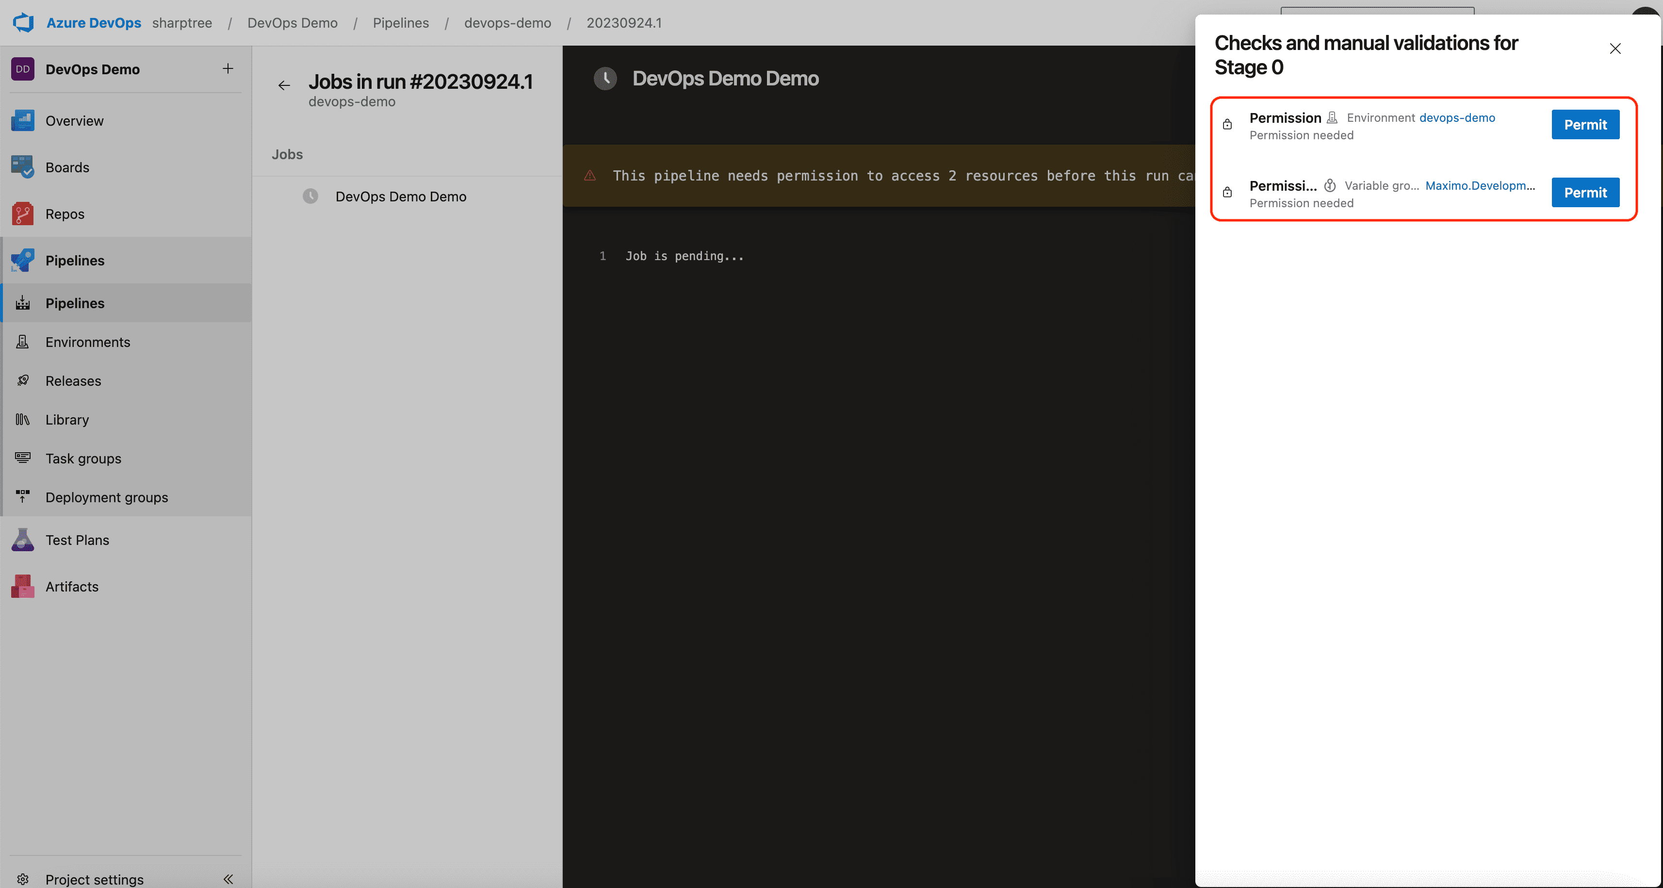Screen dimensions: 1663x888
Task: Select the DevOps Demo Demo job row
Action: (x=408, y=197)
